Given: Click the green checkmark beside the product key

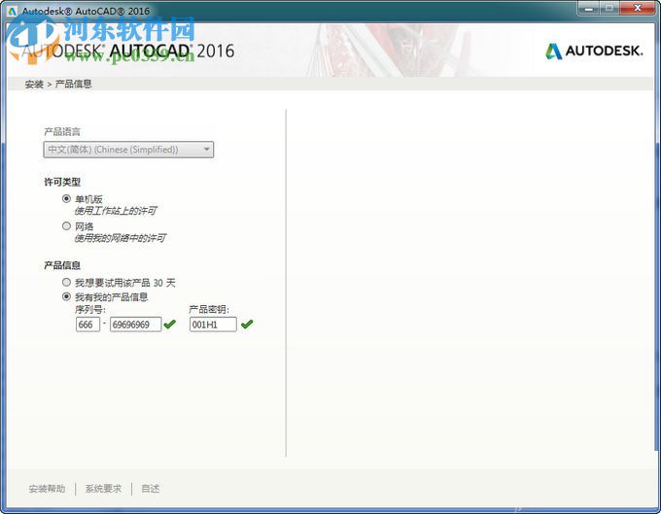Looking at the screenshot, I should (247, 324).
